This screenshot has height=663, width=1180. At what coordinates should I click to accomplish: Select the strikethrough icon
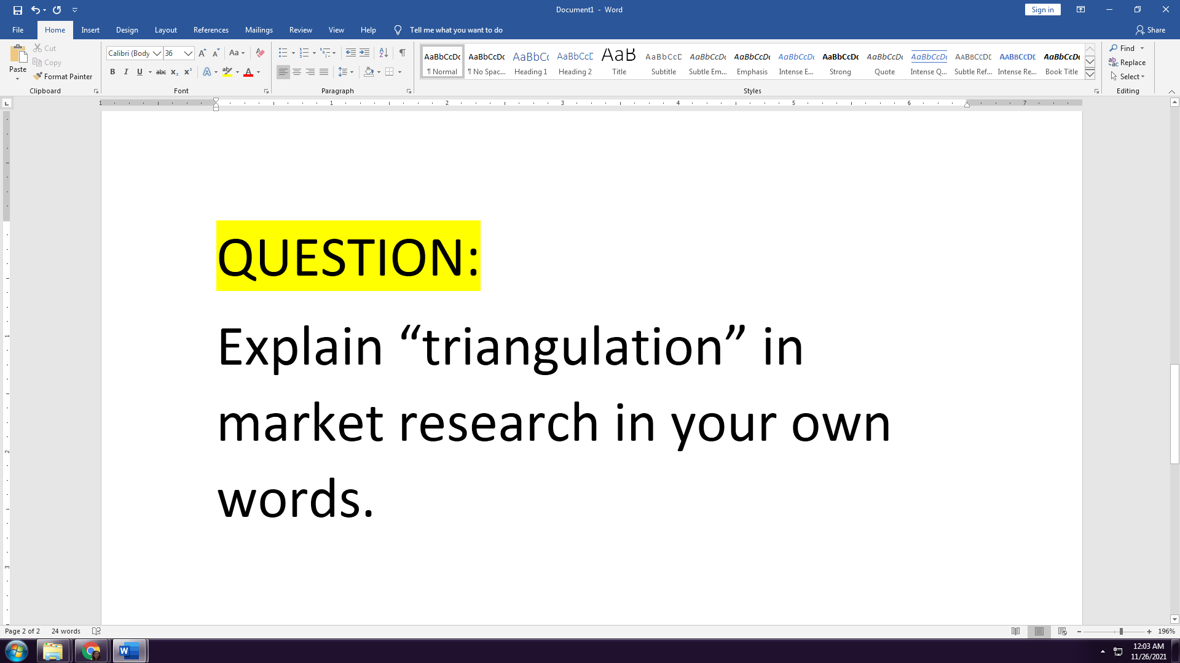[161, 72]
